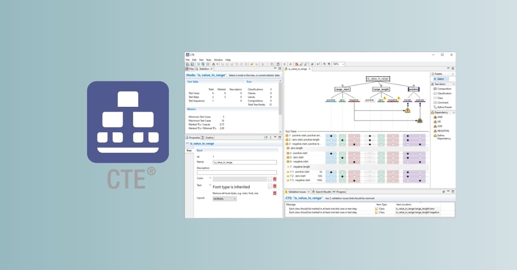Click the cut scissors icon in toolbar

point(263,64)
